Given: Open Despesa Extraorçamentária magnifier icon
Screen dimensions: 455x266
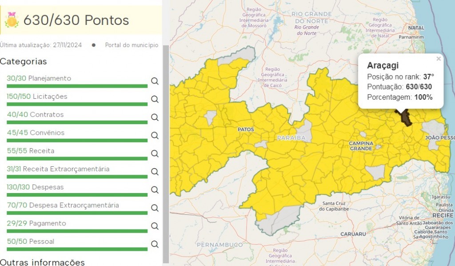Looking at the screenshot, I should point(155,208).
